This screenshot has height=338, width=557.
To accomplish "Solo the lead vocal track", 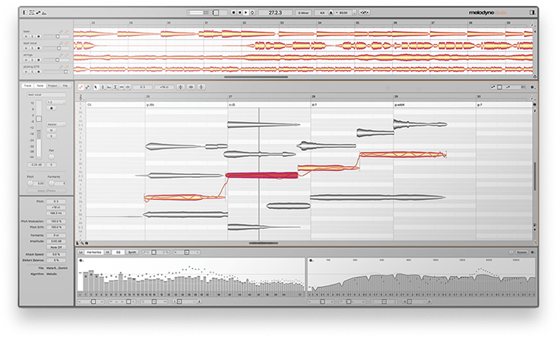I will tap(33, 48).
